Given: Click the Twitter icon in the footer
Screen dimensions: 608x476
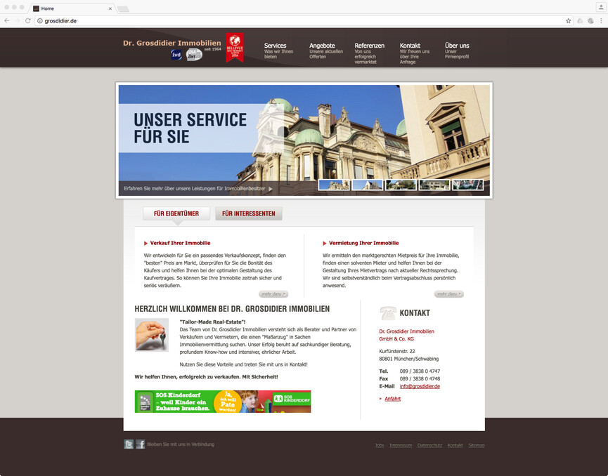Looking at the screenshot, I should pyautogui.click(x=129, y=444).
